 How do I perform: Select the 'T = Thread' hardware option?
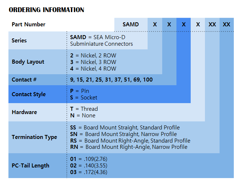84,109
